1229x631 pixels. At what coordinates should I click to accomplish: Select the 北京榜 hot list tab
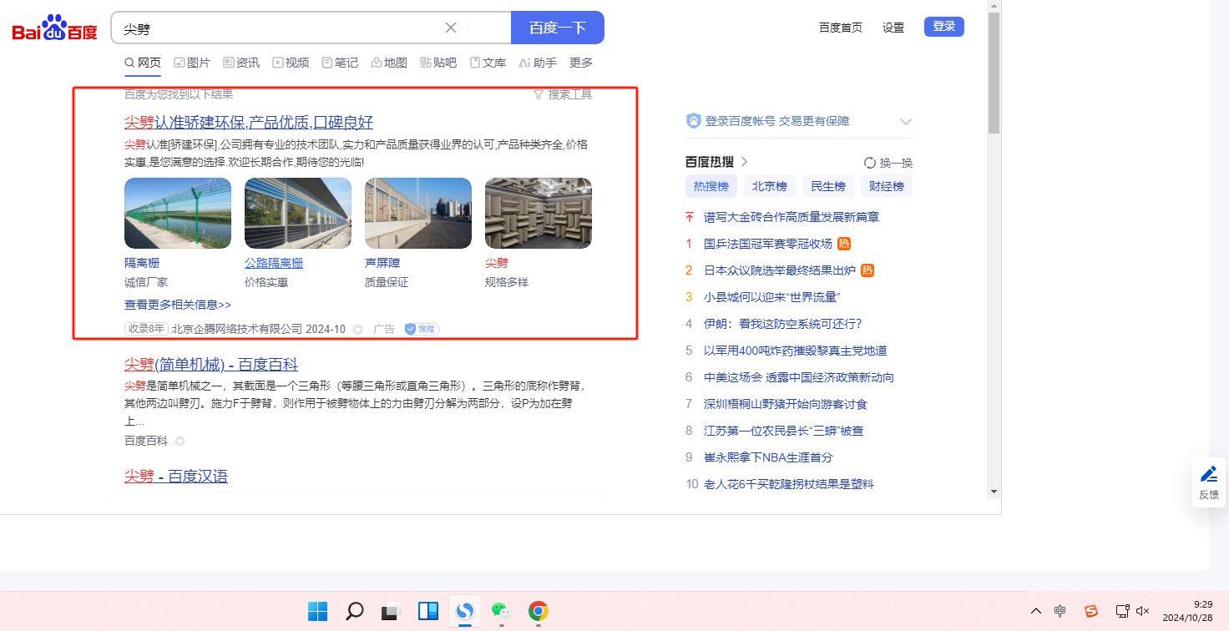pos(769,186)
